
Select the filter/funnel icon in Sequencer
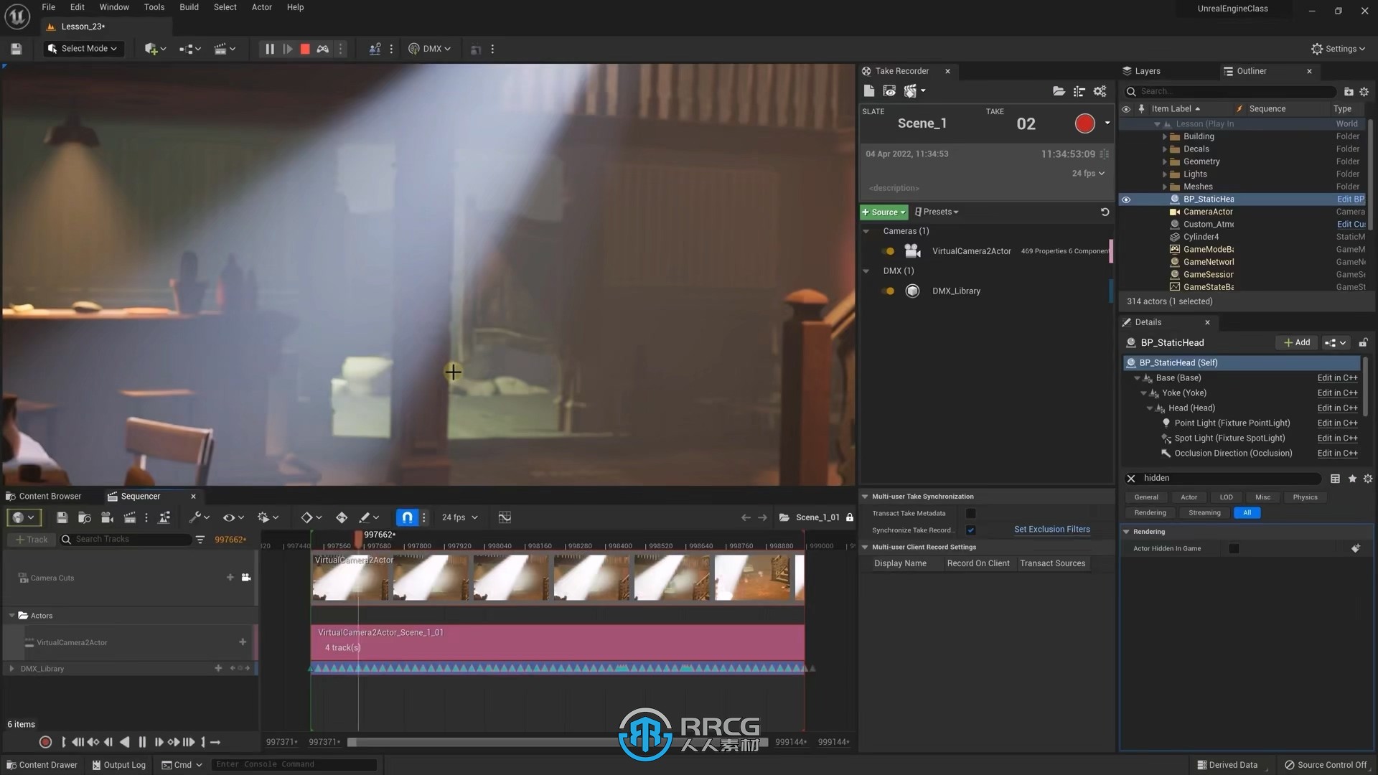click(x=200, y=540)
